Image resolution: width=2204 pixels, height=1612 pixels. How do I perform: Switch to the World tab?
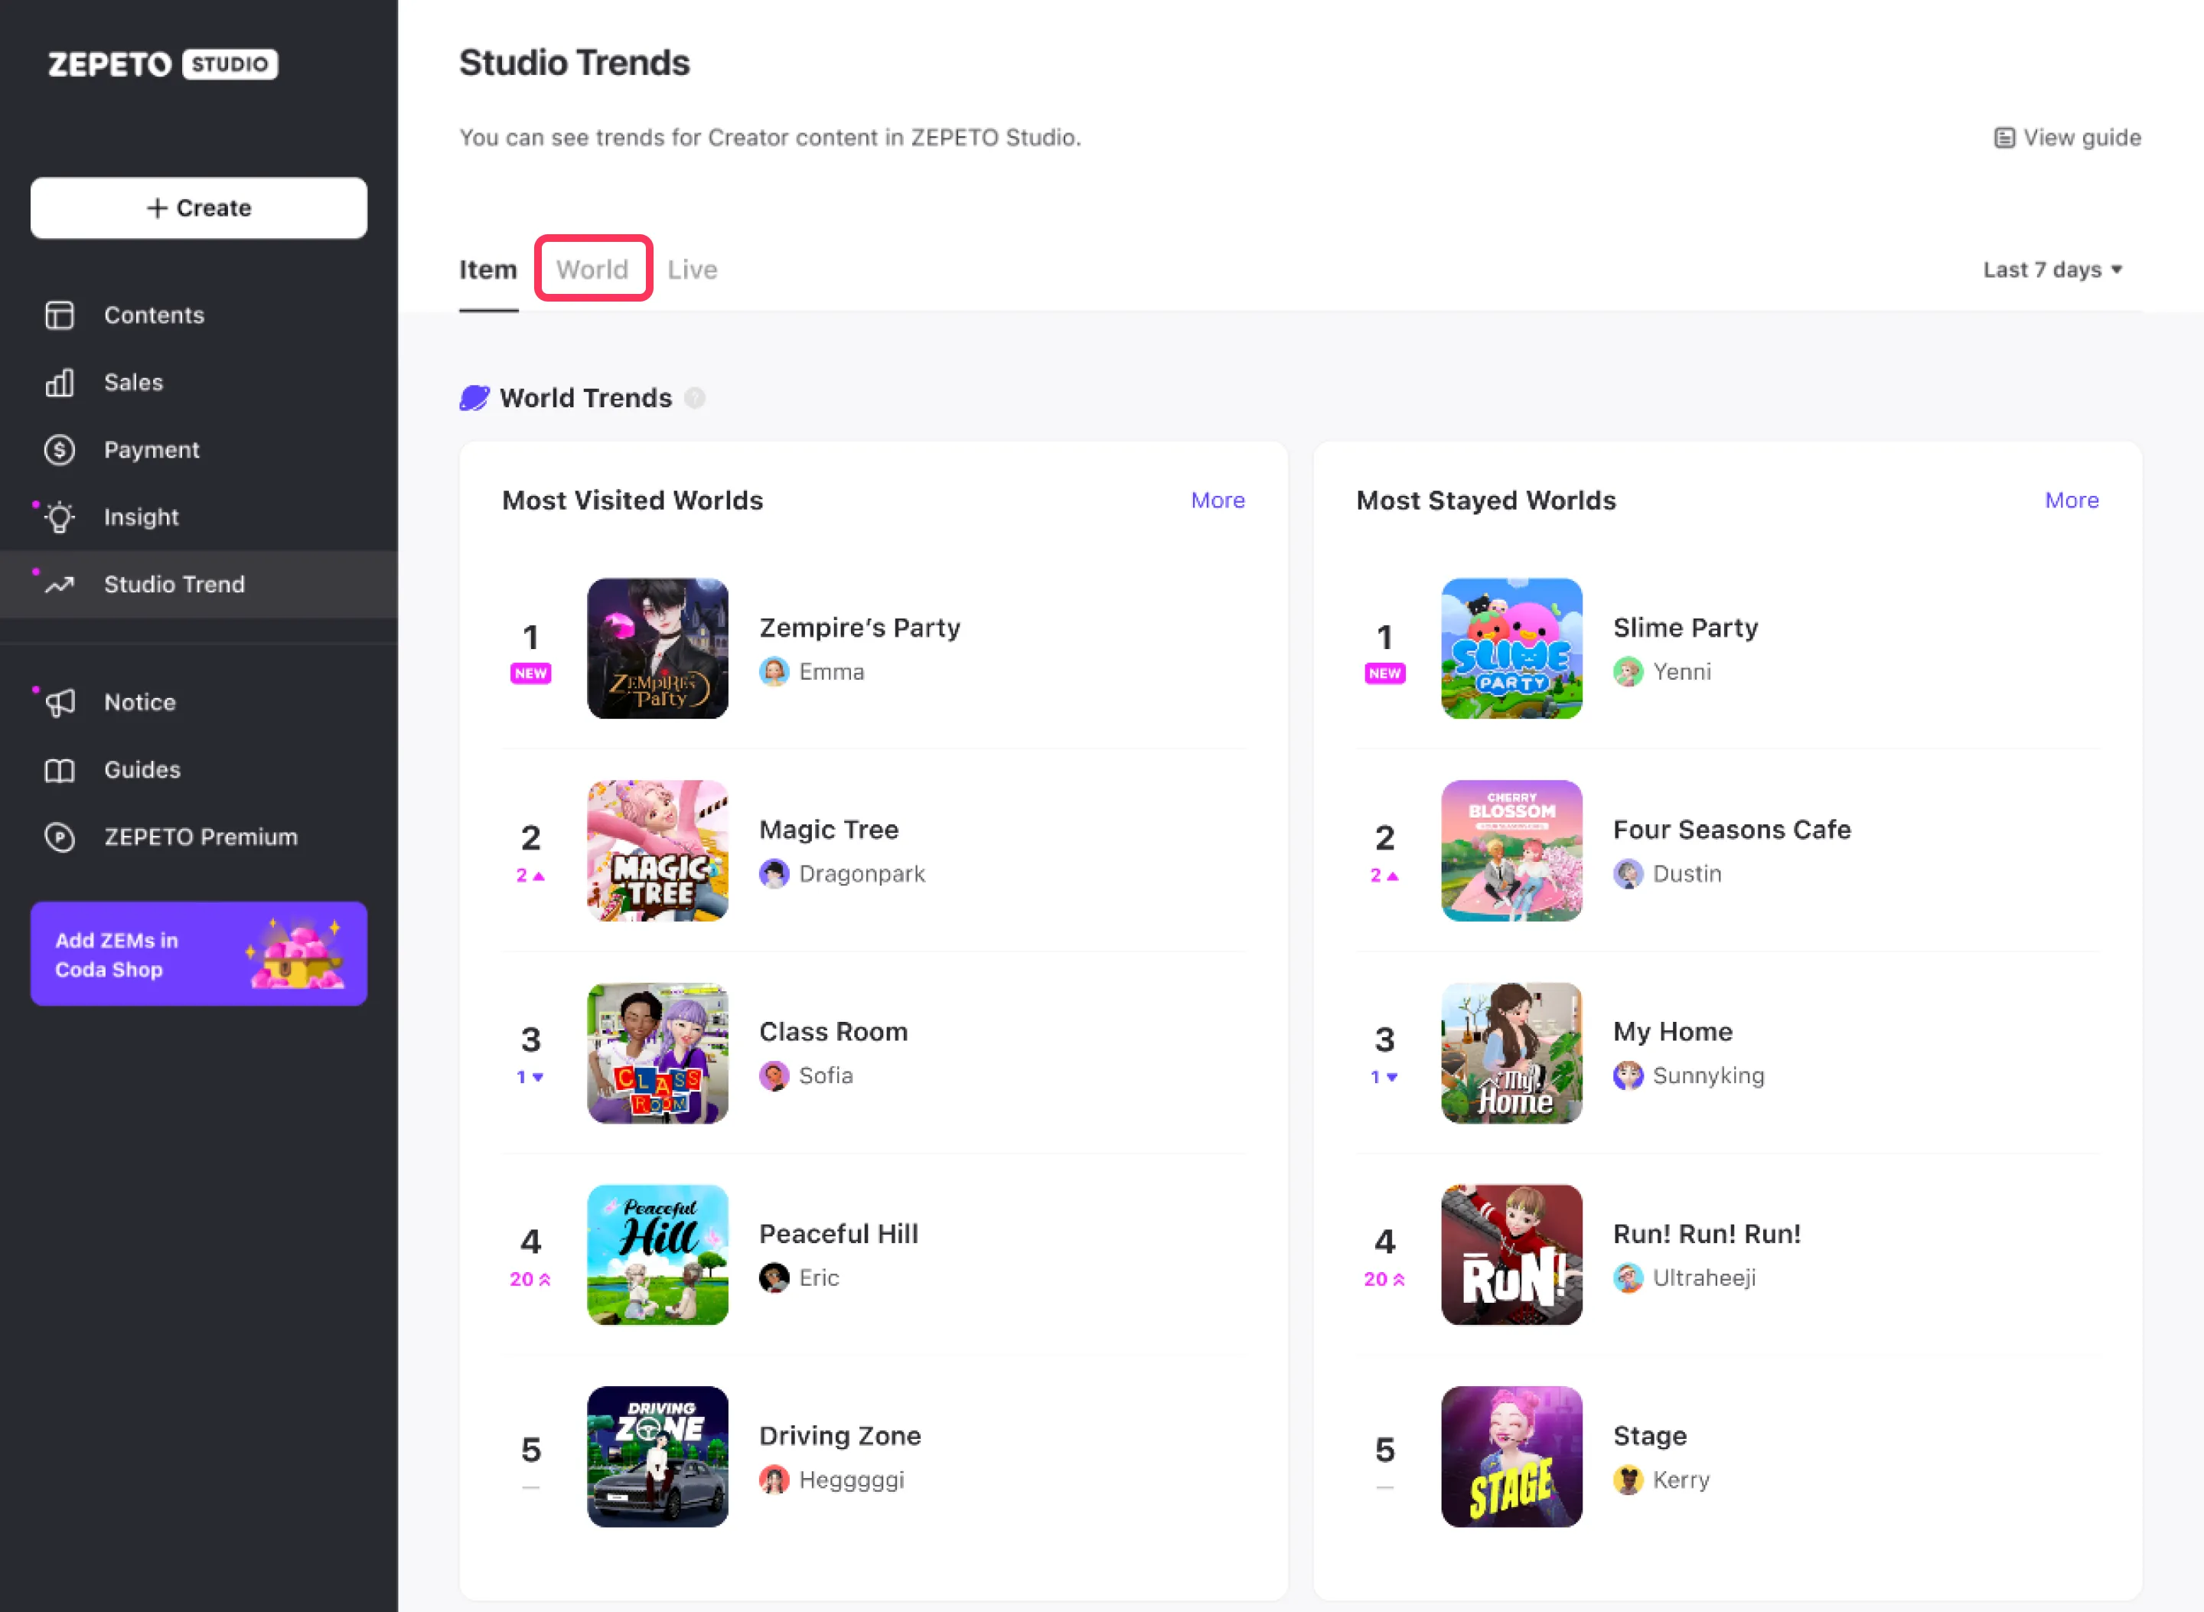click(x=592, y=269)
